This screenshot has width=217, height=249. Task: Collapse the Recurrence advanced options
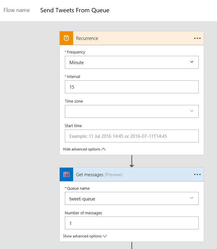(82, 149)
